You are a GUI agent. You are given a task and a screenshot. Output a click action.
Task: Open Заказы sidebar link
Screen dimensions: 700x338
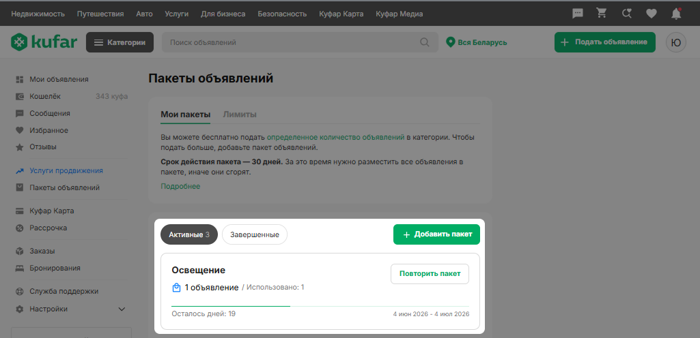(x=42, y=251)
